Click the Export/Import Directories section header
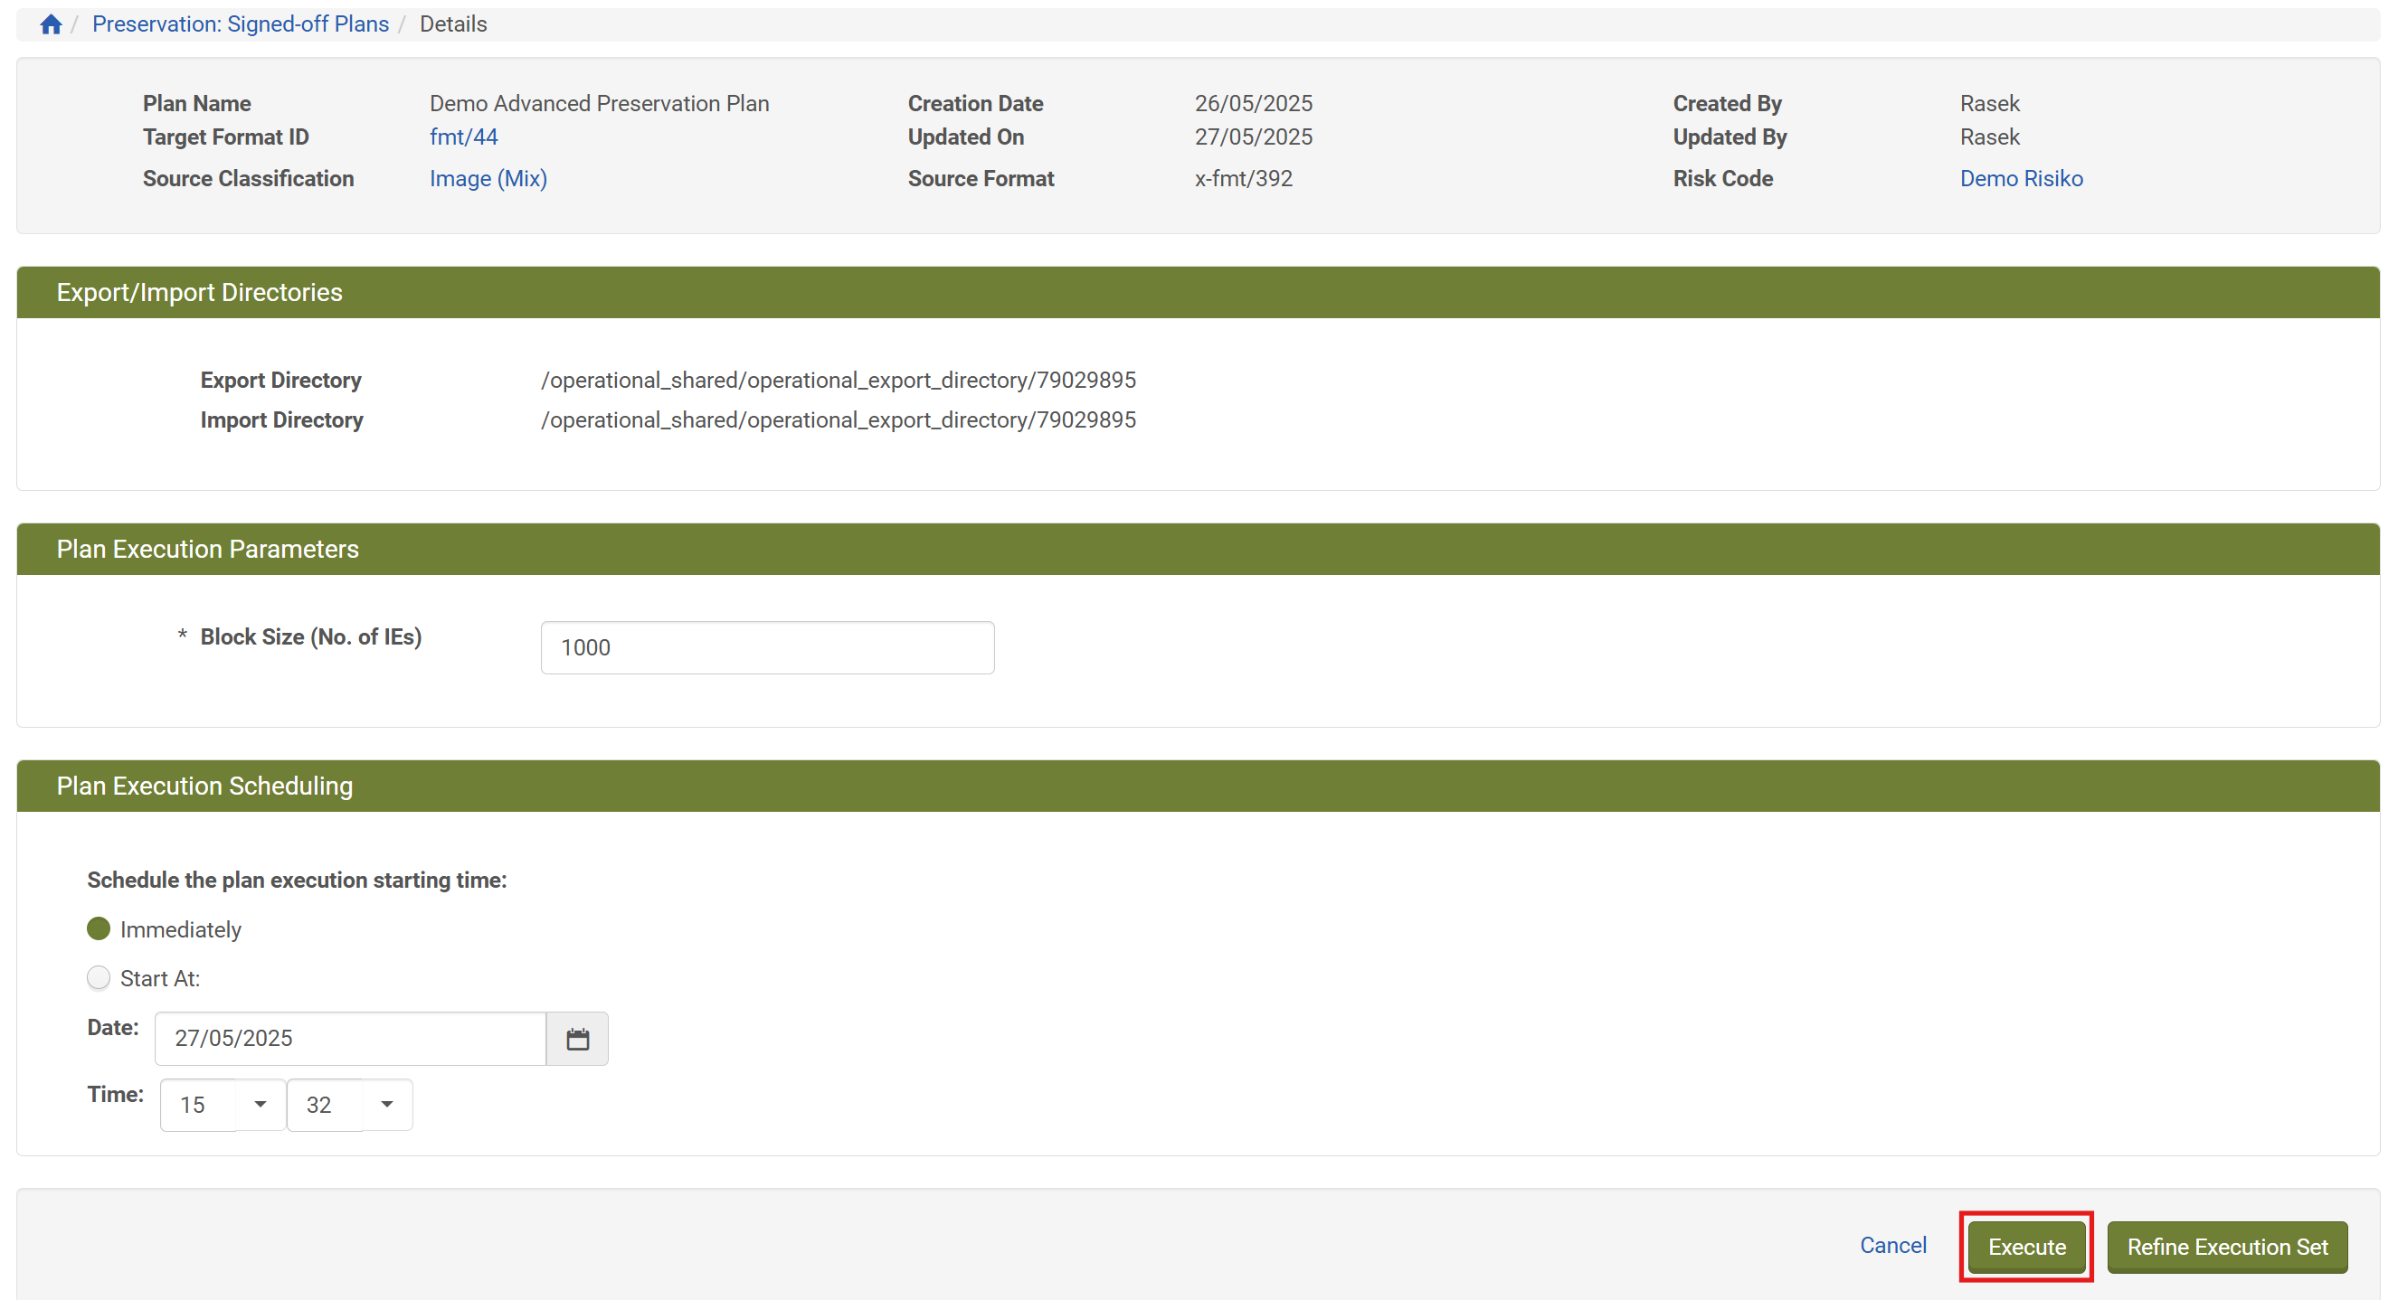Screen dimensions: 2398x1300 199,292
